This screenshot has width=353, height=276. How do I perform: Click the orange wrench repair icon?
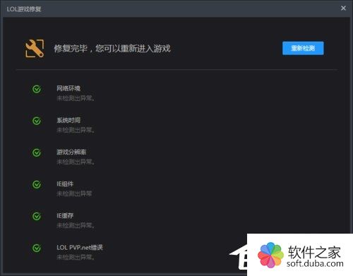(x=35, y=48)
